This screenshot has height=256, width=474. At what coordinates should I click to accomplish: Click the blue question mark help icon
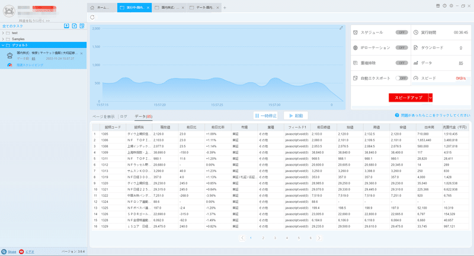397,115
